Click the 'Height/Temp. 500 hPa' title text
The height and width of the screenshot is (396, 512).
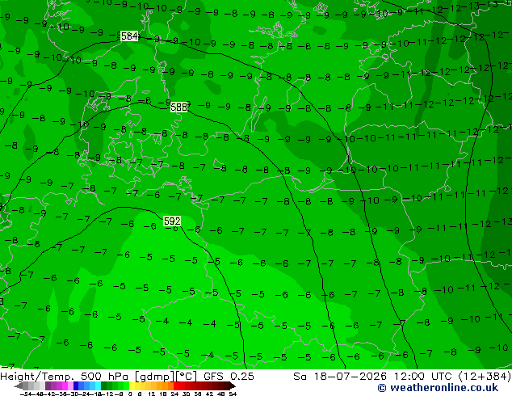point(65,376)
